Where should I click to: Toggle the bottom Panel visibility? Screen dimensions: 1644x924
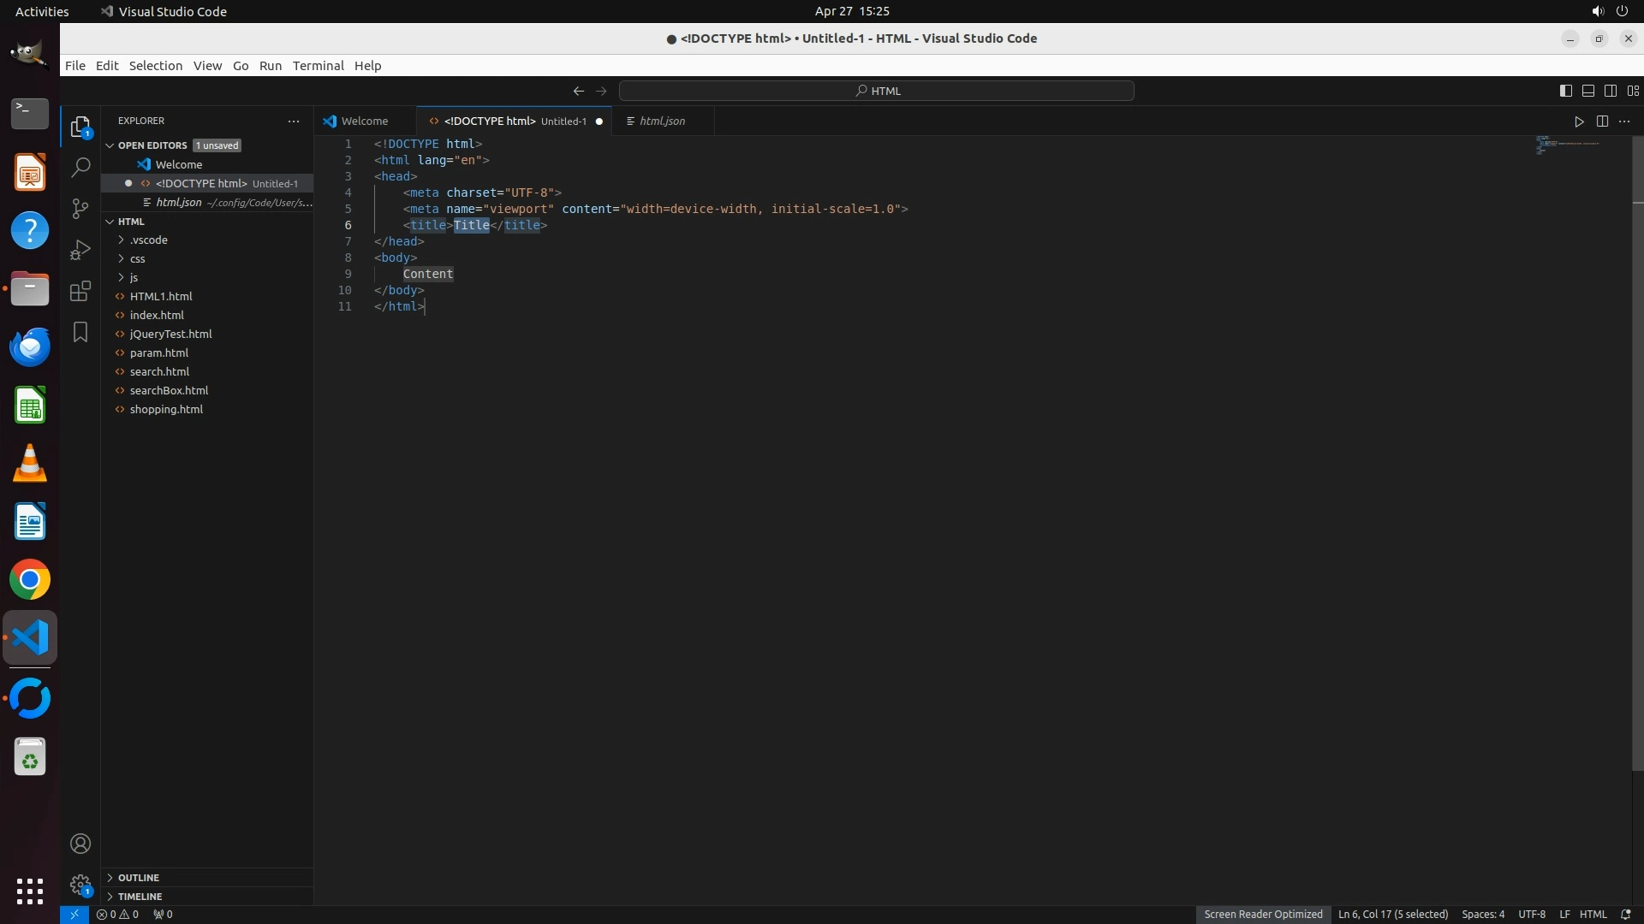point(1588,91)
